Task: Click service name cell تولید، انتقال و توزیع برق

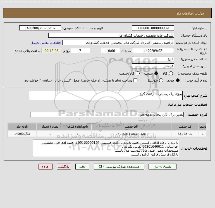Action: [131, 134]
